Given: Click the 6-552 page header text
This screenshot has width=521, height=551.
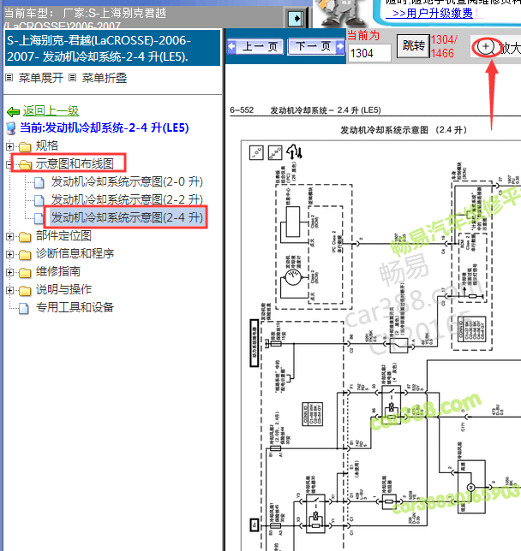Looking at the screenshot, I should point(242,110).
